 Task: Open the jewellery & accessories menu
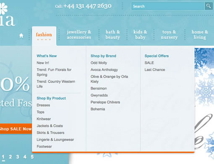pyautogui.click(x=79, y=35)
